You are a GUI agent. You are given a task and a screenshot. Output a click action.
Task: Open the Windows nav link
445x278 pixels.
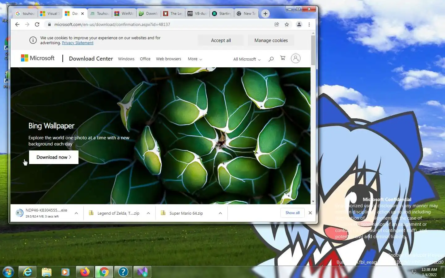click(126, 59)
